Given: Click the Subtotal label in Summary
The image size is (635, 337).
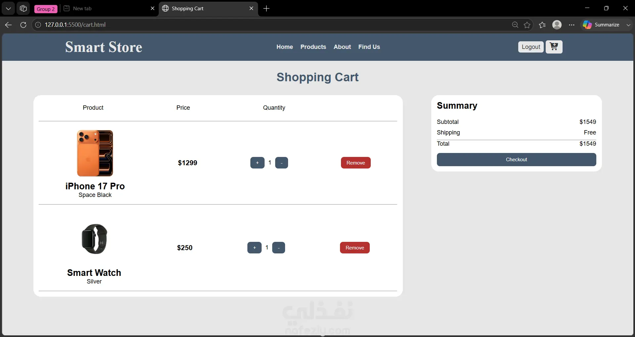Looking at the screenshot, I should coord(448,122).
